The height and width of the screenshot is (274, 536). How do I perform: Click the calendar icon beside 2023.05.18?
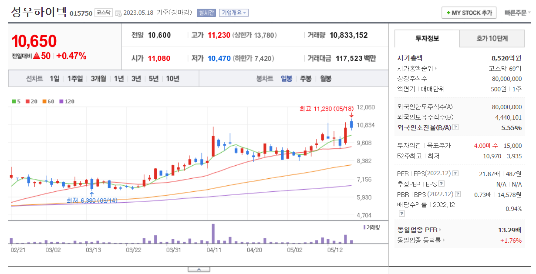pyautogui.click(x=118, y=13)
